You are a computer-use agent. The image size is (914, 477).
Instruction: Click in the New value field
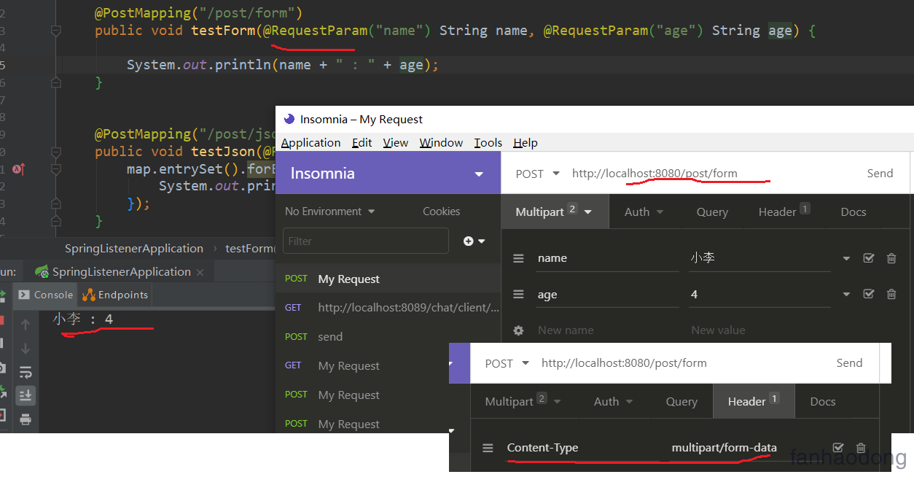tap(758, 330)
